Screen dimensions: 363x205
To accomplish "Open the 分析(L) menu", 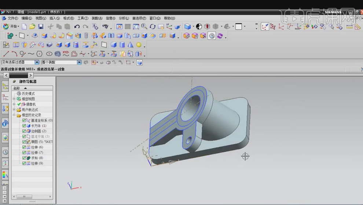I will [x=124, y=18].
